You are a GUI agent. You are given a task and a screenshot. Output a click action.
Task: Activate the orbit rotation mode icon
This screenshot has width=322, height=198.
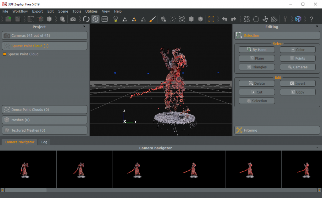point(95,19)
